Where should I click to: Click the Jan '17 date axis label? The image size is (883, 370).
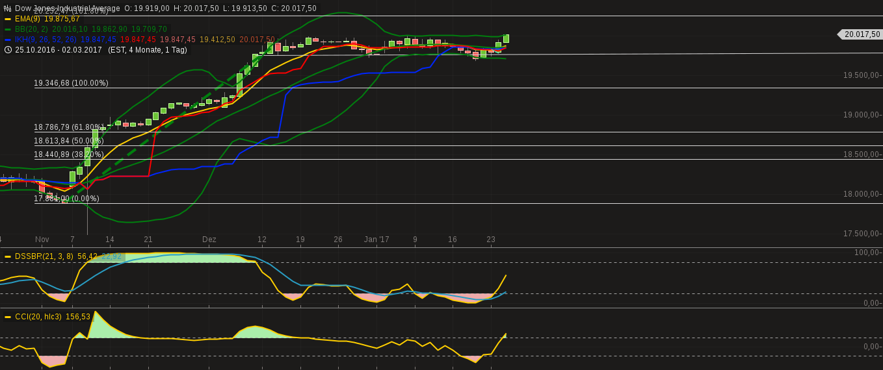pyautogui.click(x=376, y=240)
